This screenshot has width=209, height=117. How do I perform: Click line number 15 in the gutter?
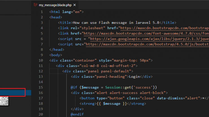41,87
